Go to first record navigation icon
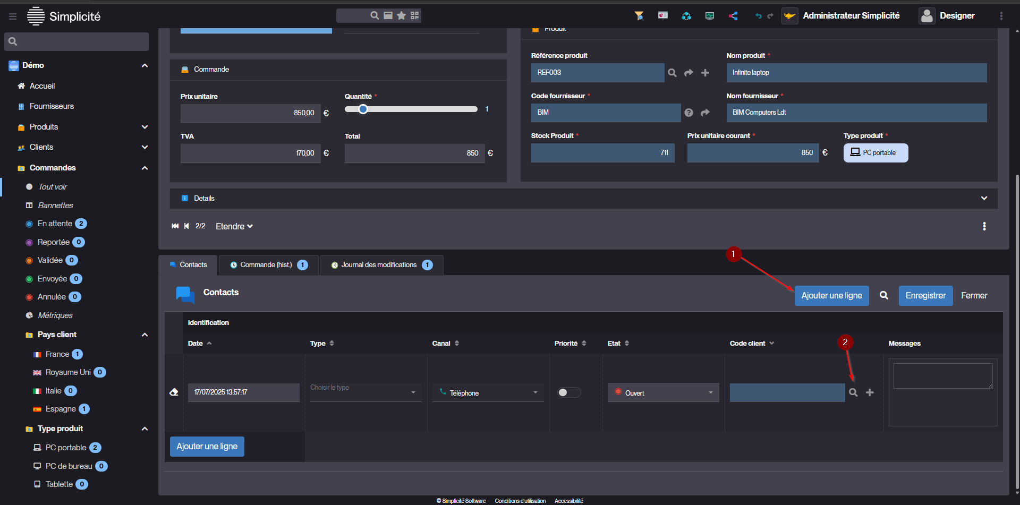This screenshot has height=505, width=1020. pos(175,226)
